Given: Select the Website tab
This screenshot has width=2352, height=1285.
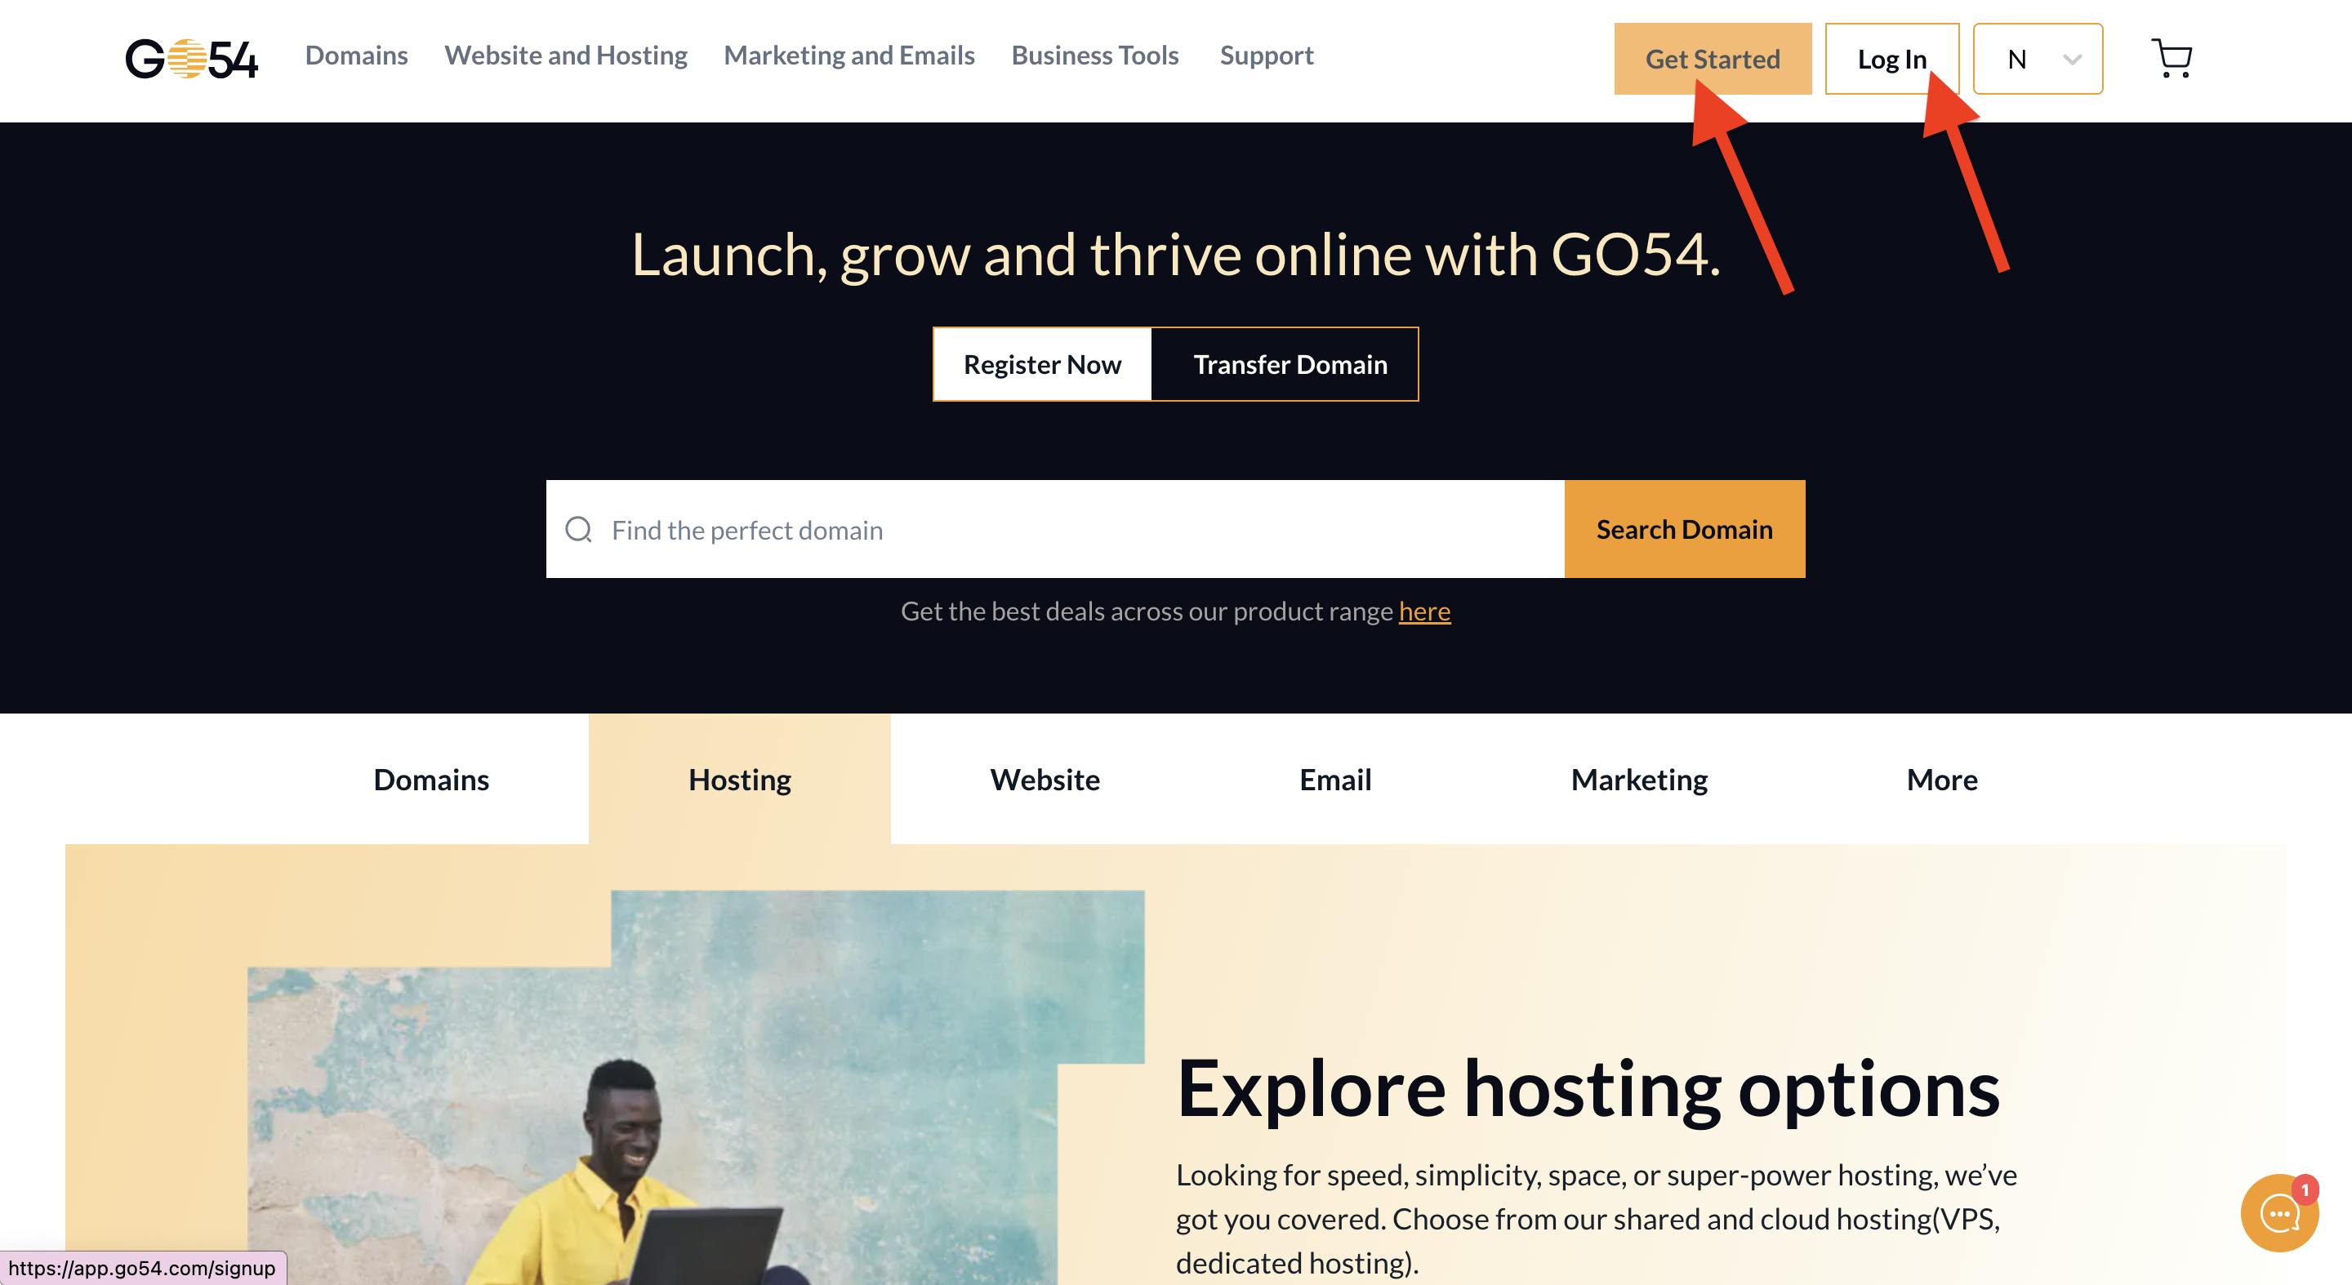Looking at the screenshot, I should point(1045,777).
